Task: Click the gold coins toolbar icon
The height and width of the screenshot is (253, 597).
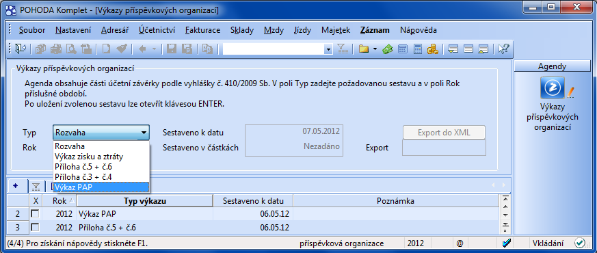Action: [432, 49]
